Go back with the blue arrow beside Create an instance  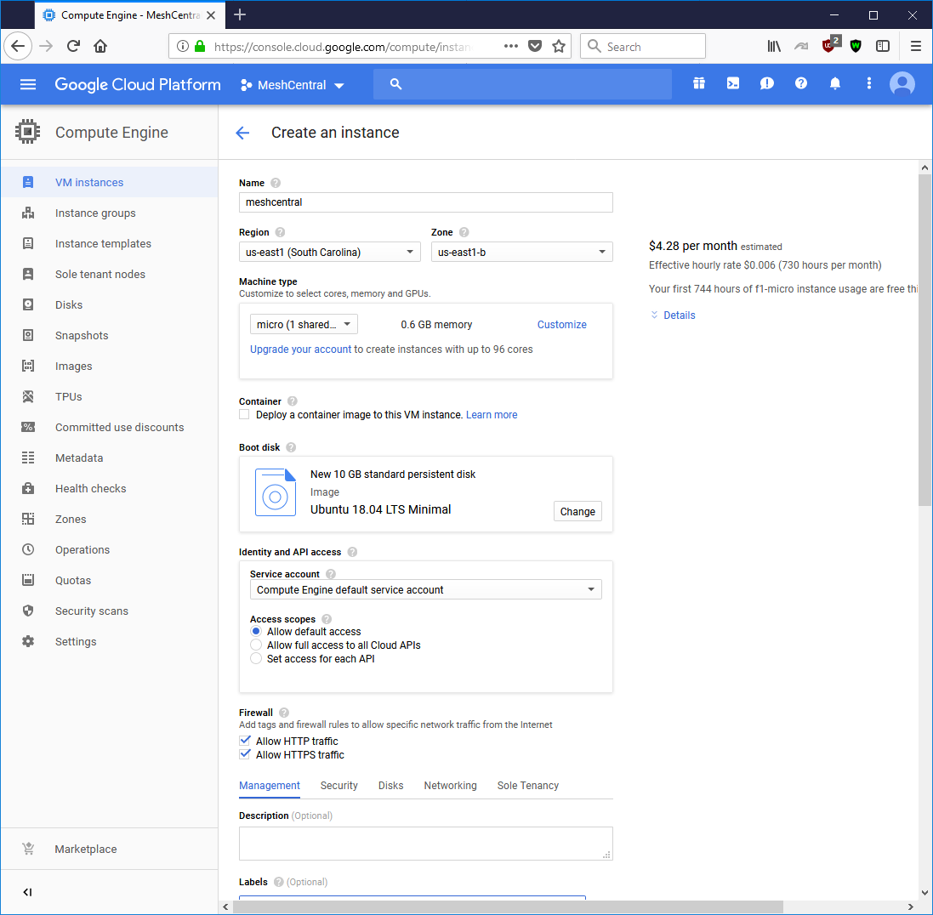[242, 133]
